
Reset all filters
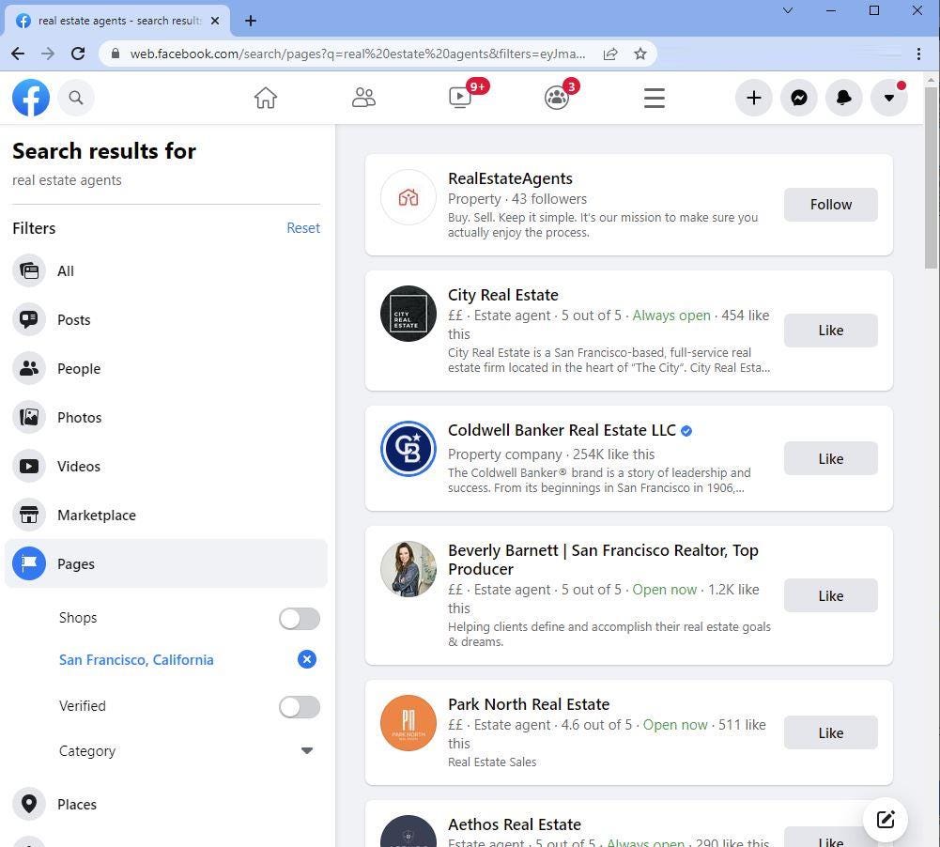303,228
